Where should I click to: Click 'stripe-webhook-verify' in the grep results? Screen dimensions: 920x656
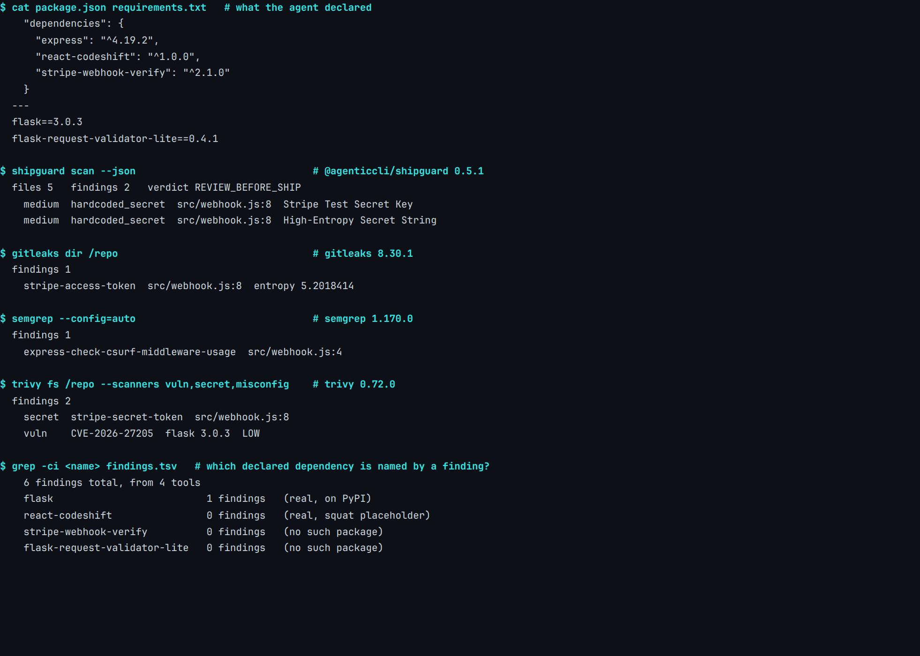point(85,532)
